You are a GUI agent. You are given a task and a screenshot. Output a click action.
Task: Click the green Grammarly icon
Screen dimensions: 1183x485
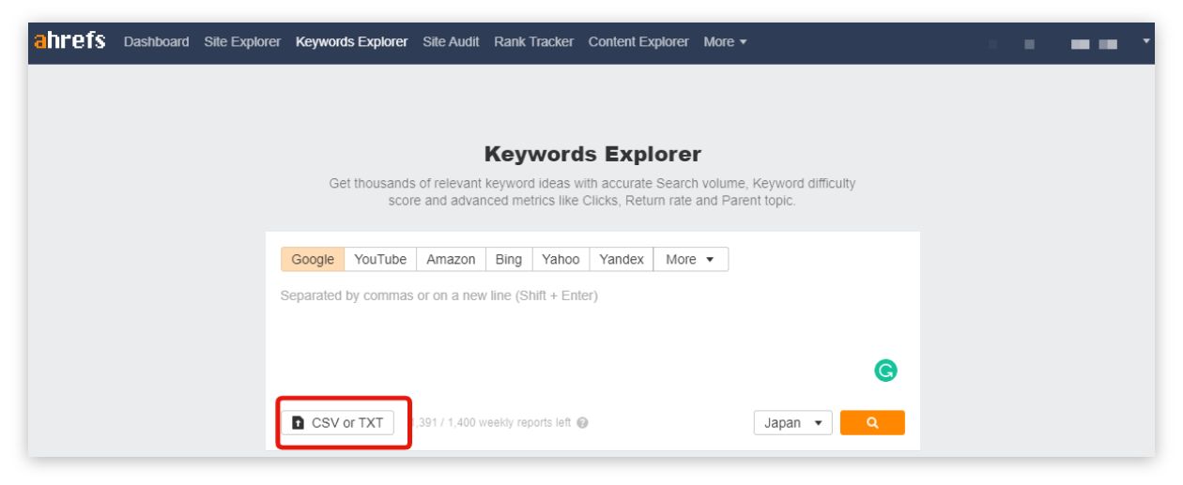pos(883,372)
